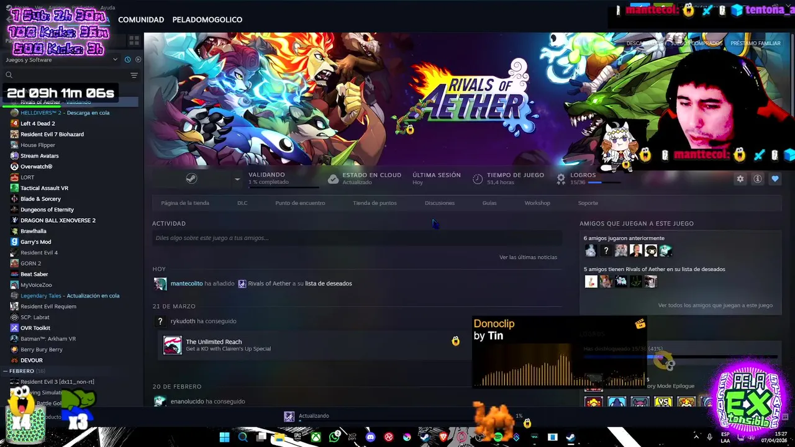
Task: Open library filter options icon
Action: tap(134, 75)
